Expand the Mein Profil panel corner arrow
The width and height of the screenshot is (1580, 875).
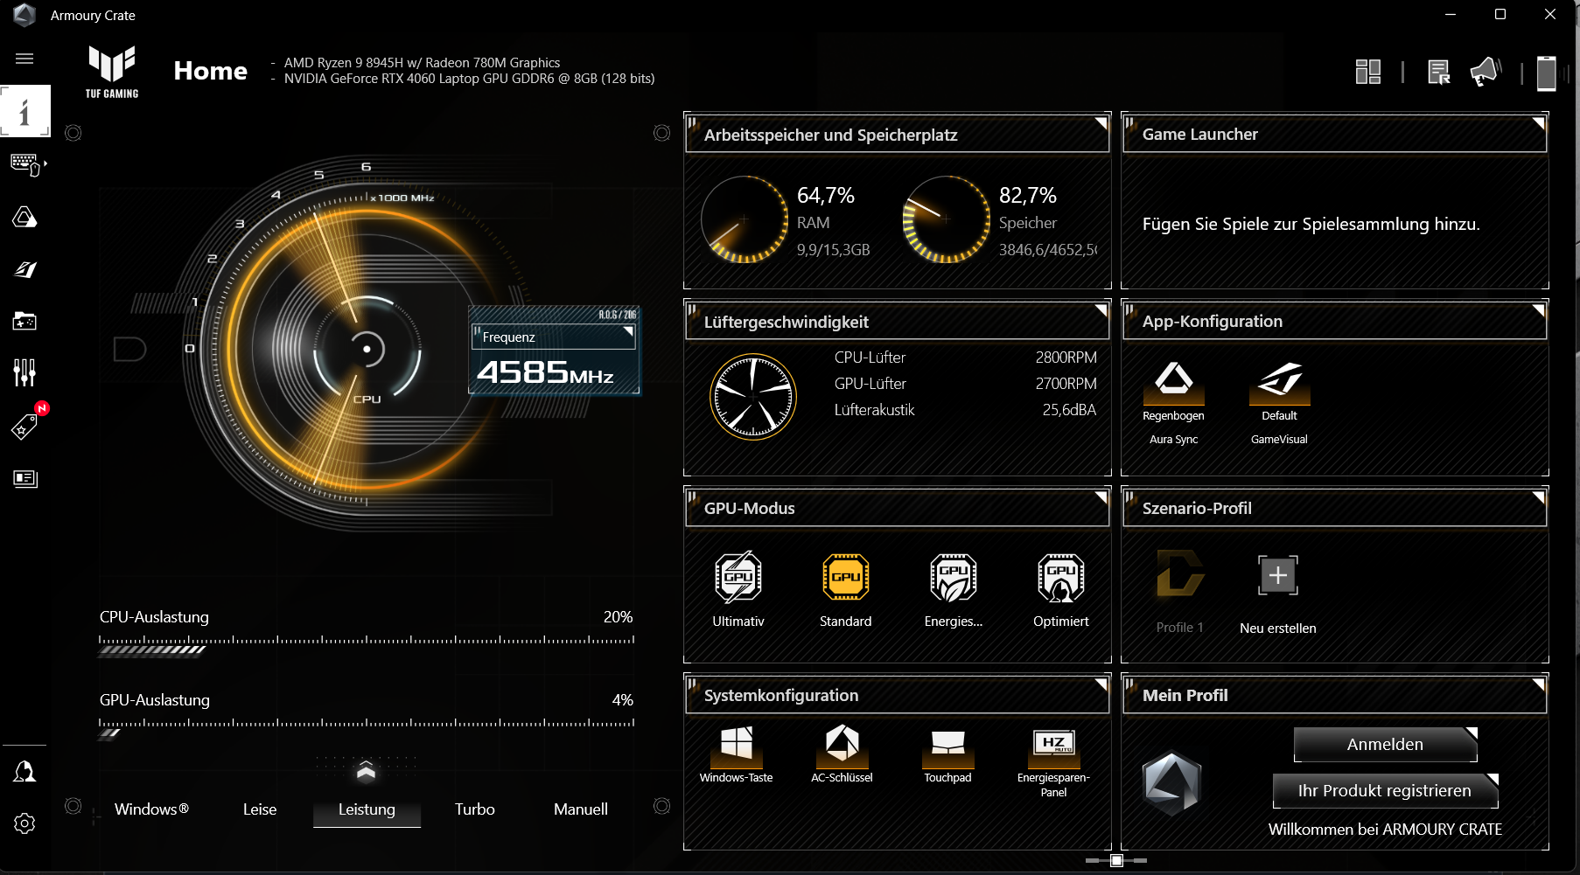[x=1538, y=684]
